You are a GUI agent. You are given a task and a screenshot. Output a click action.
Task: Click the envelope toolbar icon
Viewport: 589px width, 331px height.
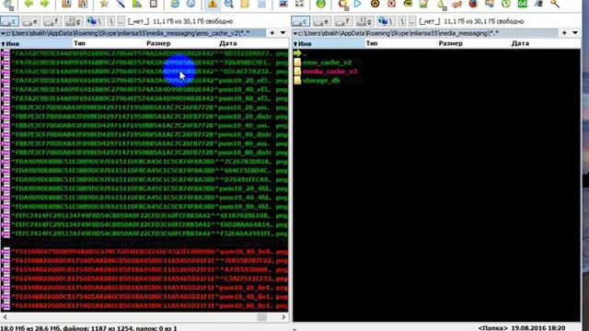pos(261,4)
